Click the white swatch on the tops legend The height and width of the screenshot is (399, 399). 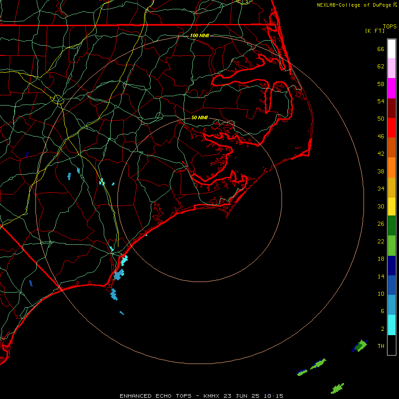click(x=391, y=49)
